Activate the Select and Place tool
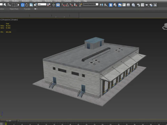167x125 pixels. coord(35,5)
